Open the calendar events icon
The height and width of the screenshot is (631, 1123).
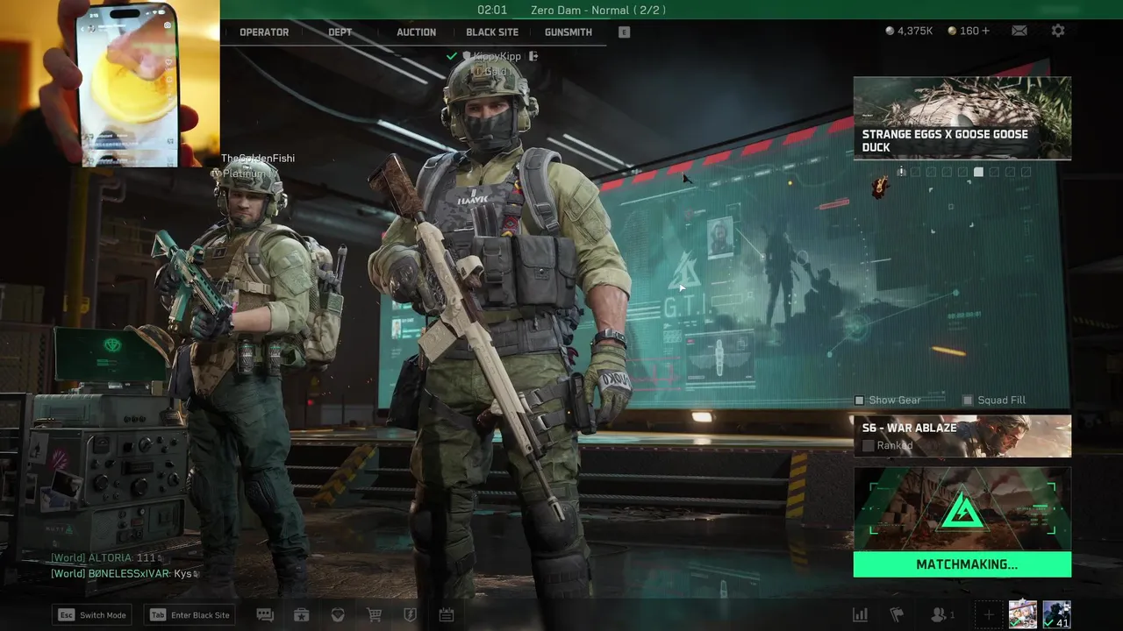click(x=446, y=615)
